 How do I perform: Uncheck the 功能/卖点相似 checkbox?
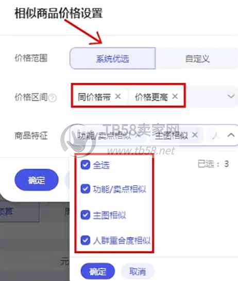tap(85, 189)
